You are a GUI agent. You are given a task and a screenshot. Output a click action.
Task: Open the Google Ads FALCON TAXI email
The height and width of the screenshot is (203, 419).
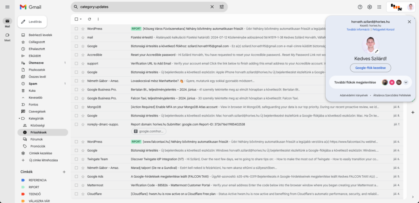pos(237,177)
